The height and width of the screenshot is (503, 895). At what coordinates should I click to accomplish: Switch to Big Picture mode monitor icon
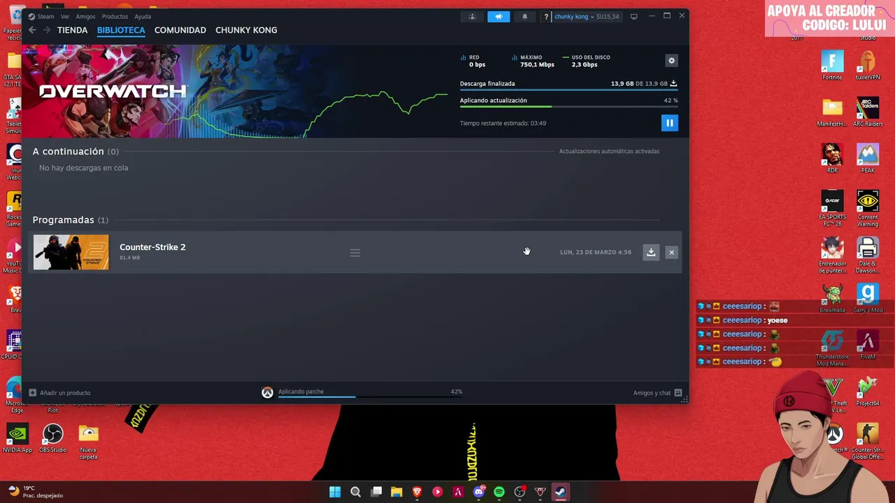[x=634, y=17]
